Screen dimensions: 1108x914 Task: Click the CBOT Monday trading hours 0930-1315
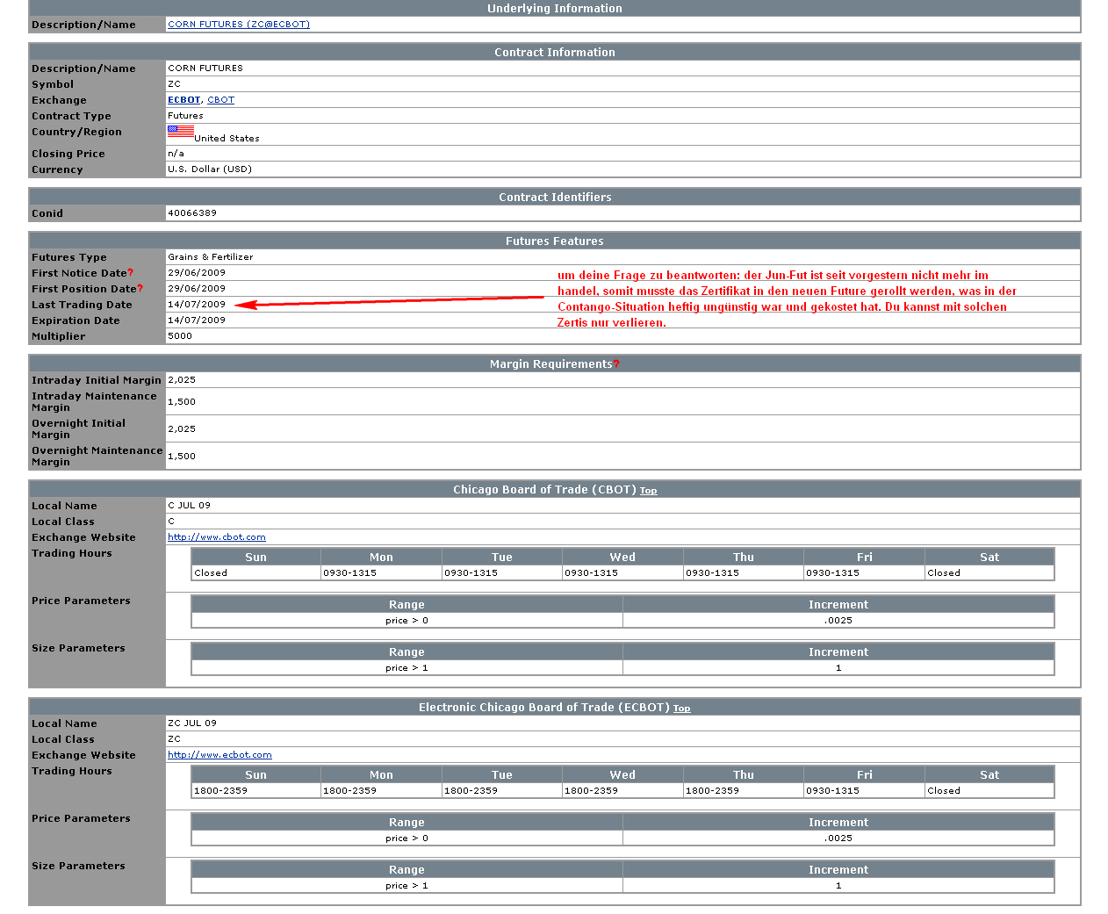coord(381,573)
